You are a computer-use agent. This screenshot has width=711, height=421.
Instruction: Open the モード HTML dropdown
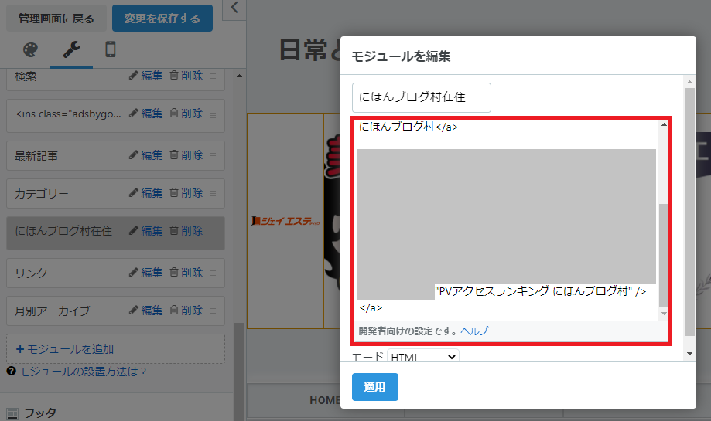[423, 356]
